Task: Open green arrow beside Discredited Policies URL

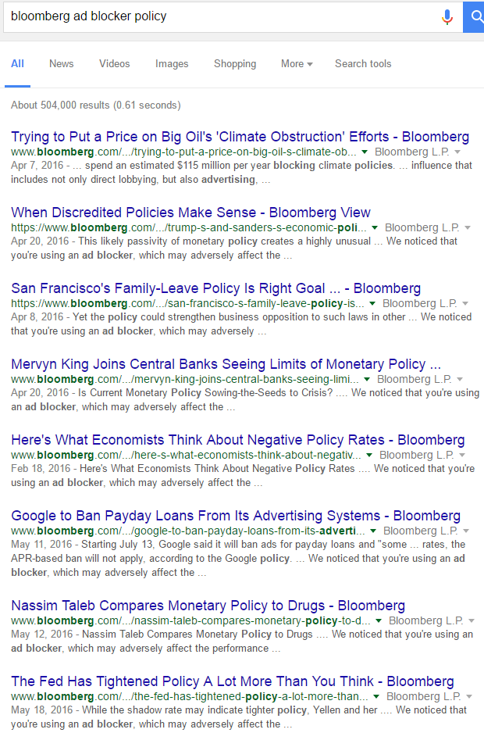Action: 375,228
